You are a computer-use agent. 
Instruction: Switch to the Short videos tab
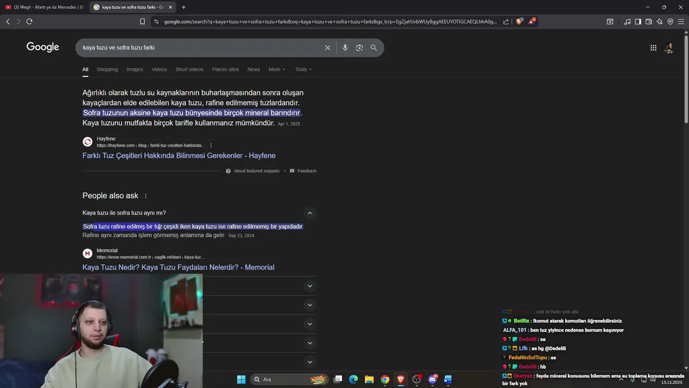(189, 70)
